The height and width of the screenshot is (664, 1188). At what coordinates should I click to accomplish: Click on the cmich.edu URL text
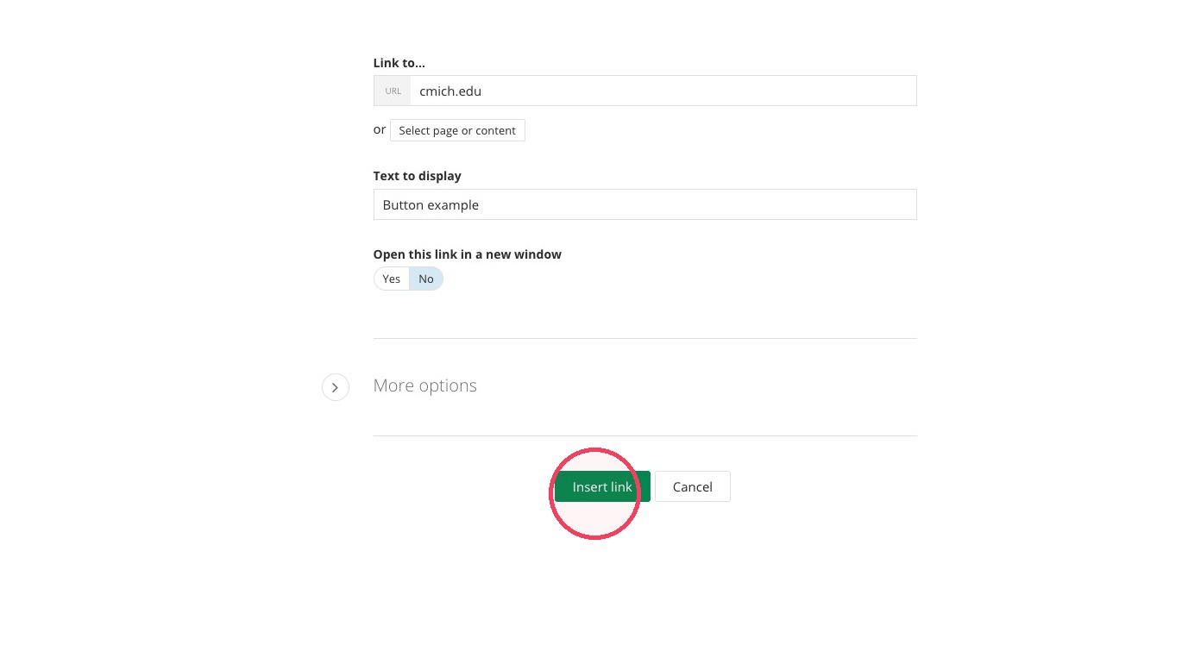pyautogui.click(x=450, y=91)
